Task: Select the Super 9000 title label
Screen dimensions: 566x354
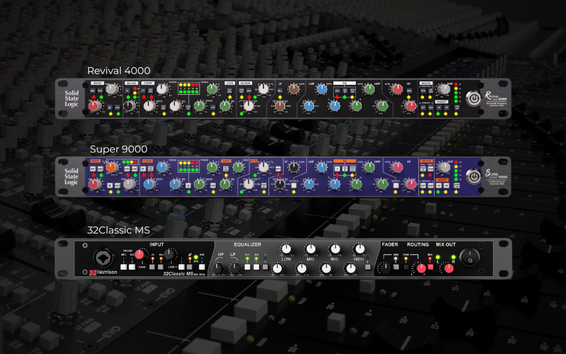Action: (x=119, y=149)
